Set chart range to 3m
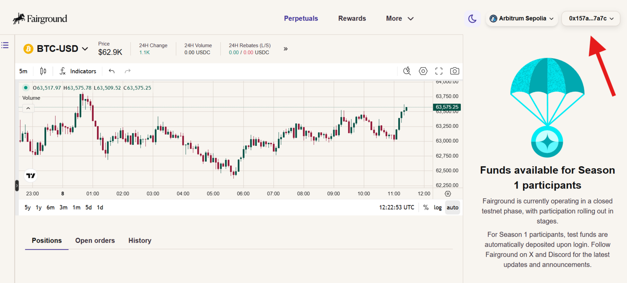 click(63, 207)
